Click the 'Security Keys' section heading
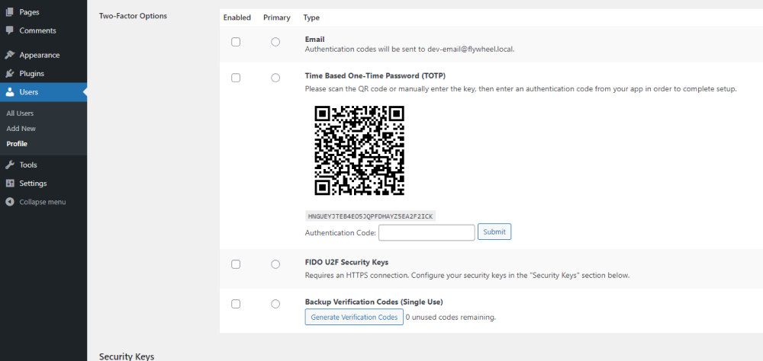The width and height of the screenshot is (763, 361). point(127,356)
